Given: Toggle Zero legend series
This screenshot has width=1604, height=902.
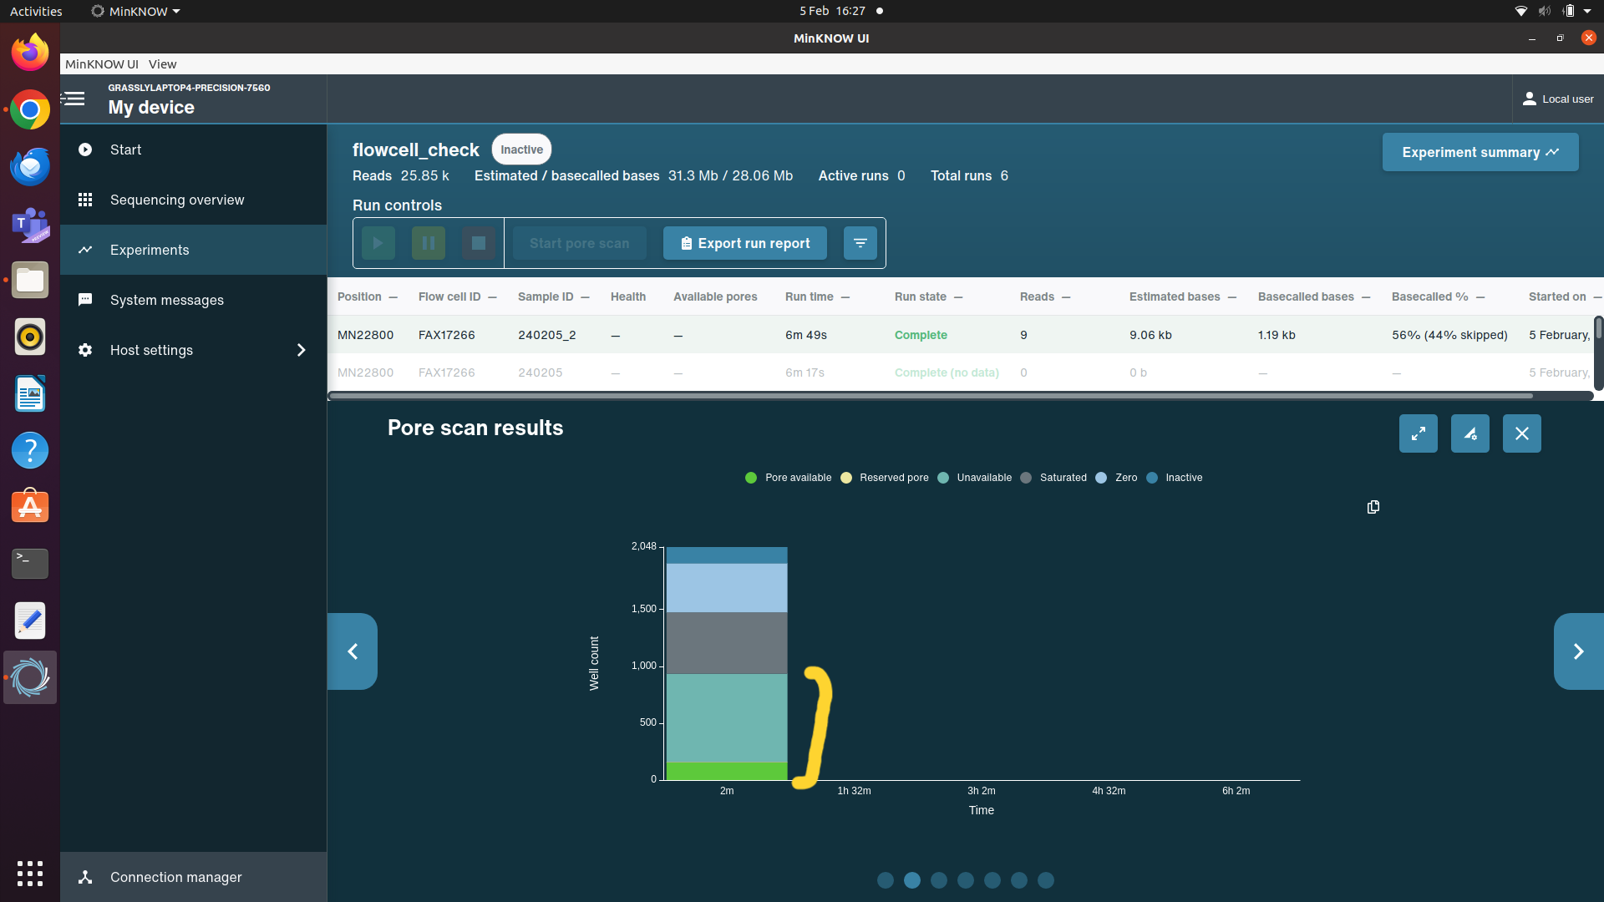Looking at the screenshot, I should point(1116,478).
